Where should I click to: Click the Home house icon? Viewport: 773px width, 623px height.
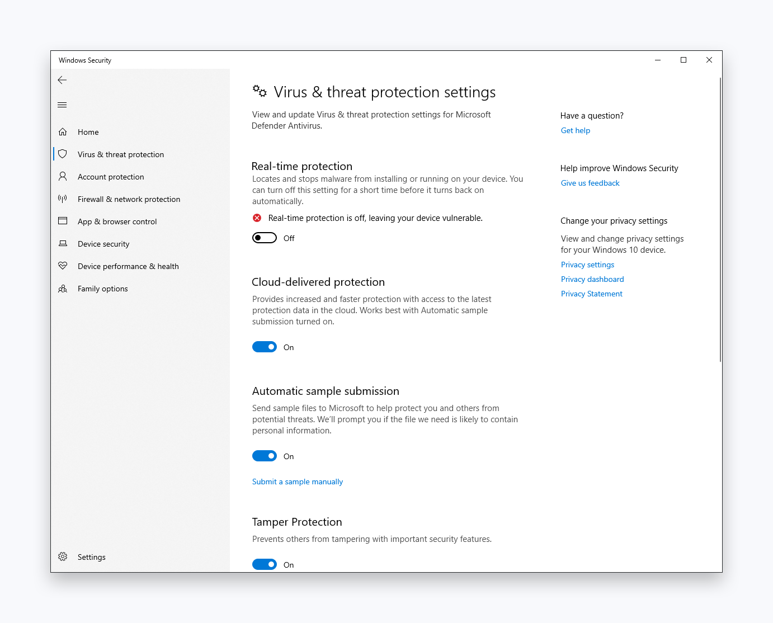pyautogui.click(x=63, y=132)
